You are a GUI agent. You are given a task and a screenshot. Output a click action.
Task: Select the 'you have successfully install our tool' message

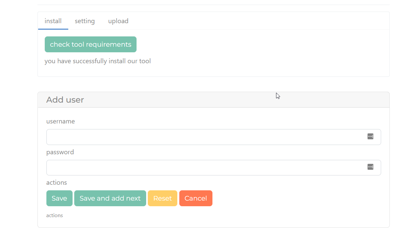[x=98, y=61]
